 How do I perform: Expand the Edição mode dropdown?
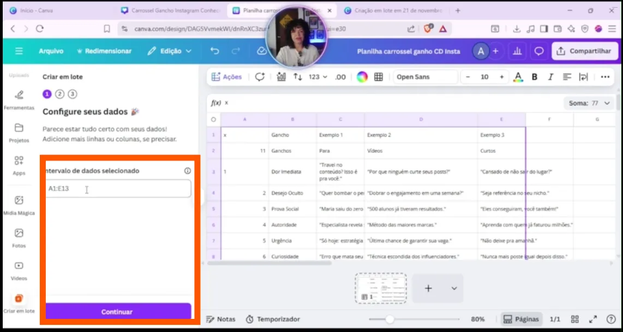coord(170,51)
